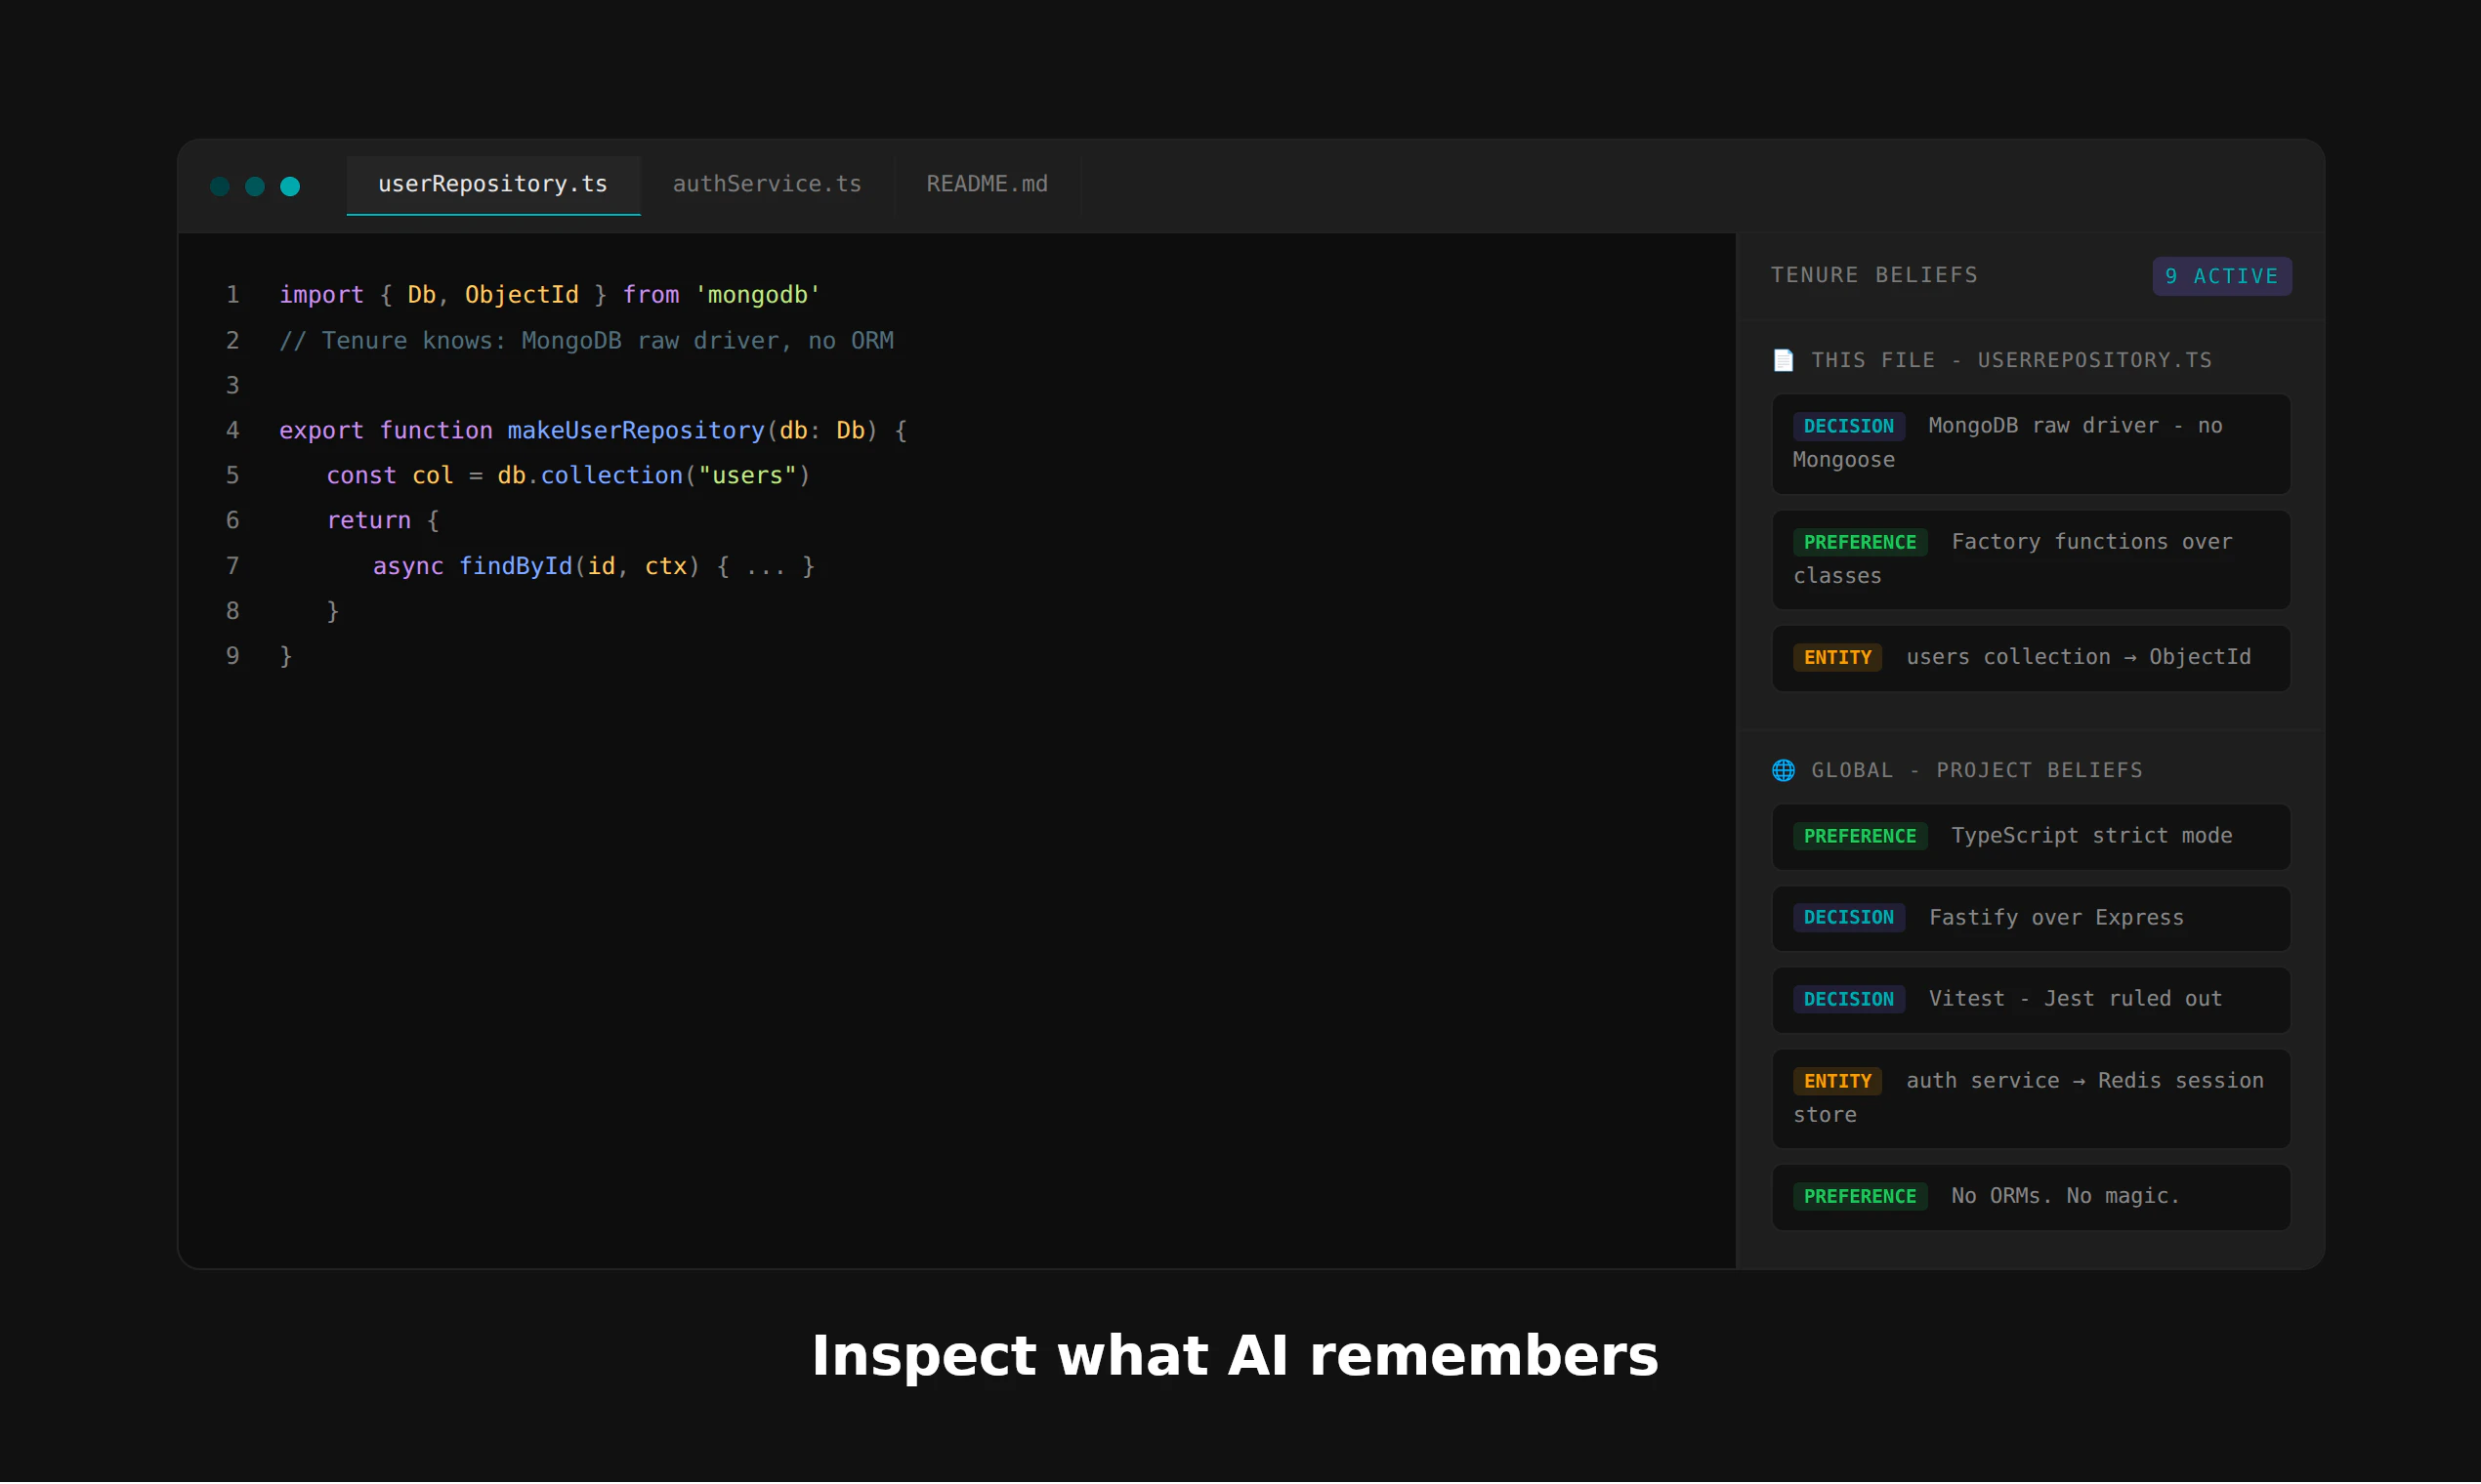Click DECISION tag on MongoDB raw driver card
2481x1484 pixels.
pos(1848,427)
